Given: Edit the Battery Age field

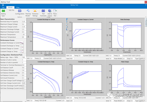Looking at the screenshot, I should pyautogui.click(x=24, y=57).
